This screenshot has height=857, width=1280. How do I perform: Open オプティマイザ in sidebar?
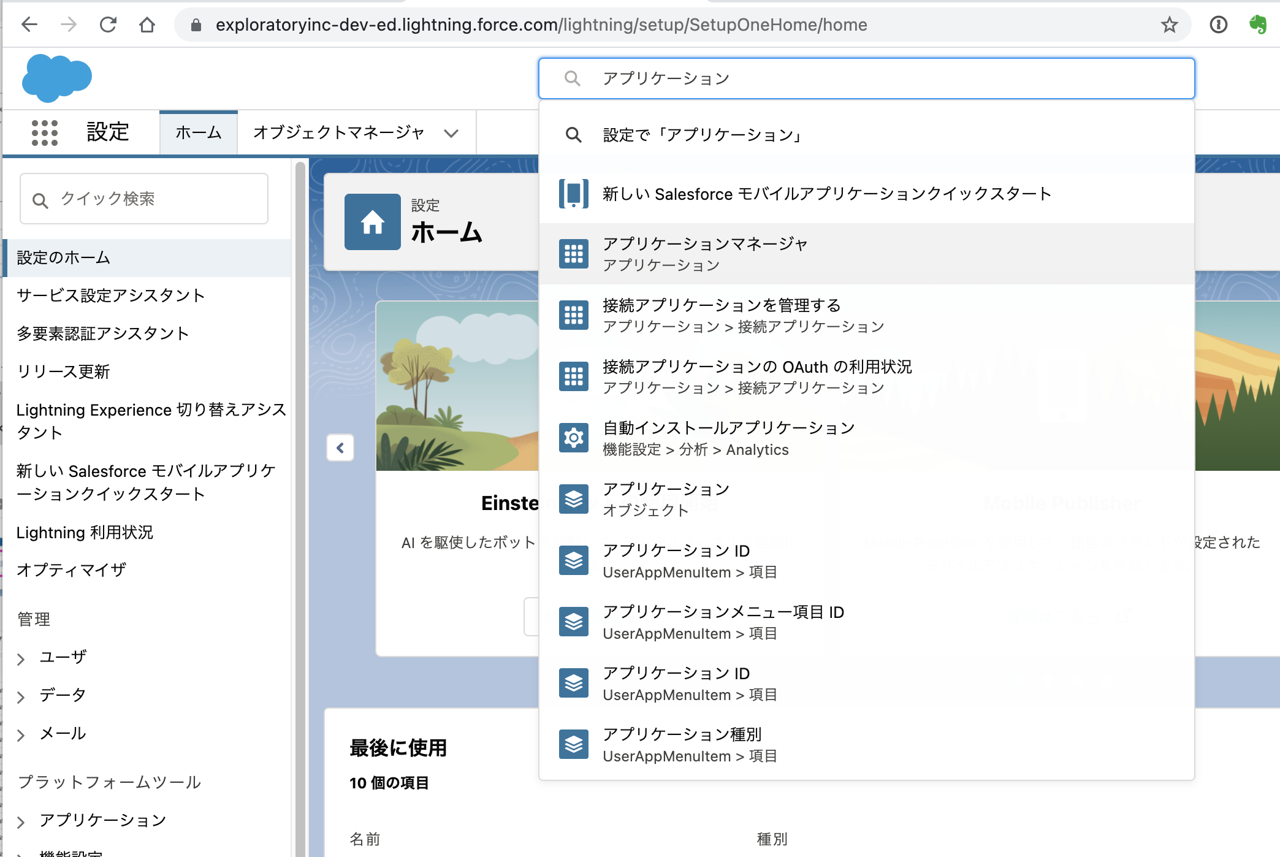click(x=71, y=570)
